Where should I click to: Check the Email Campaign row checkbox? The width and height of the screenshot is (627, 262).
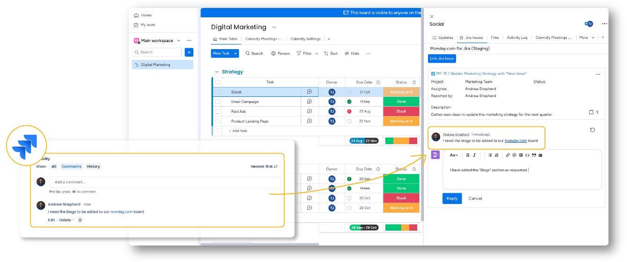[217, 102]
